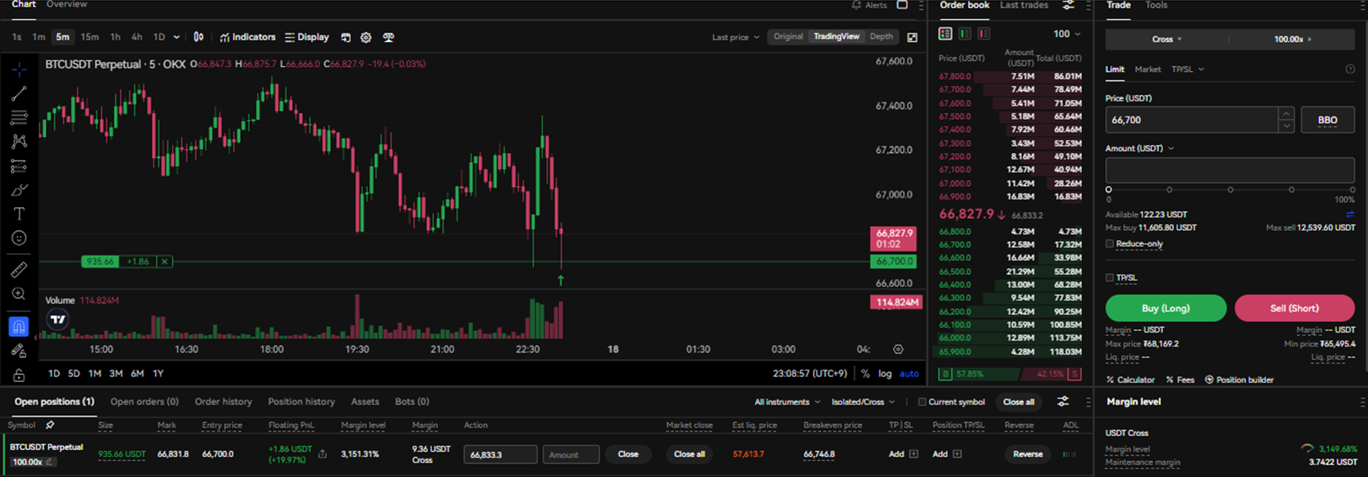Click the Buy (Long) button

point(1165,308)
